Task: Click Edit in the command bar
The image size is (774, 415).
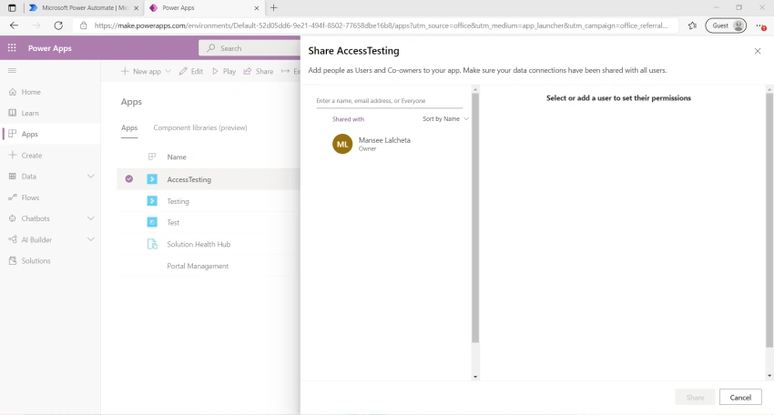Action: (x=191, y=71)
